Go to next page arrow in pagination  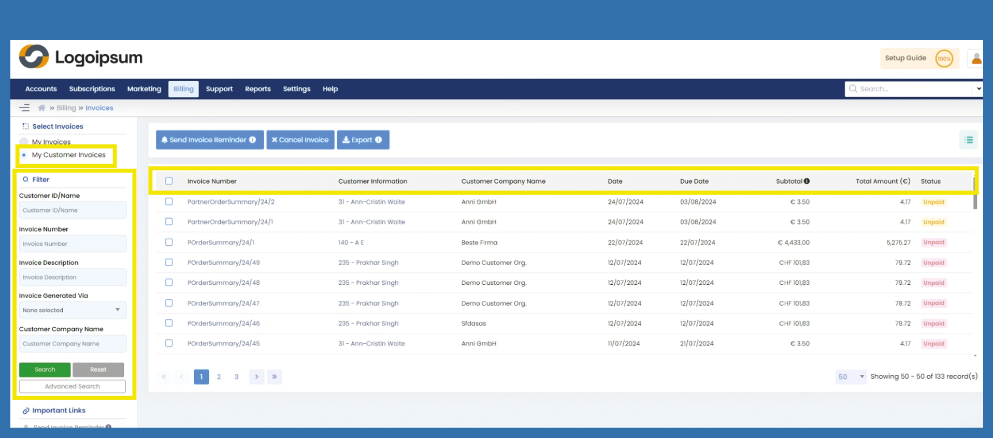point(256,376)
